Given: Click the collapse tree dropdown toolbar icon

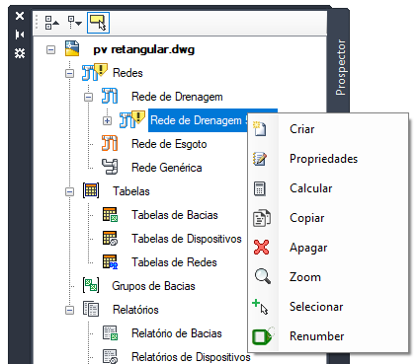Looking at the screenshot, I should (x=74, y=23).
